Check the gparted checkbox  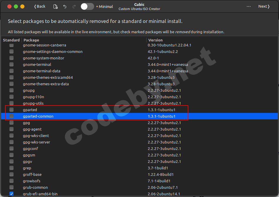tap(11, 110)
